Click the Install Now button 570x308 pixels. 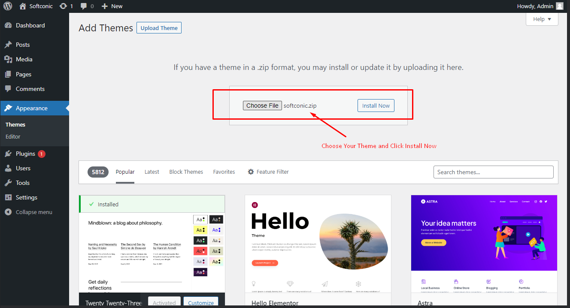pyautogui.click(x=376, y=106)
